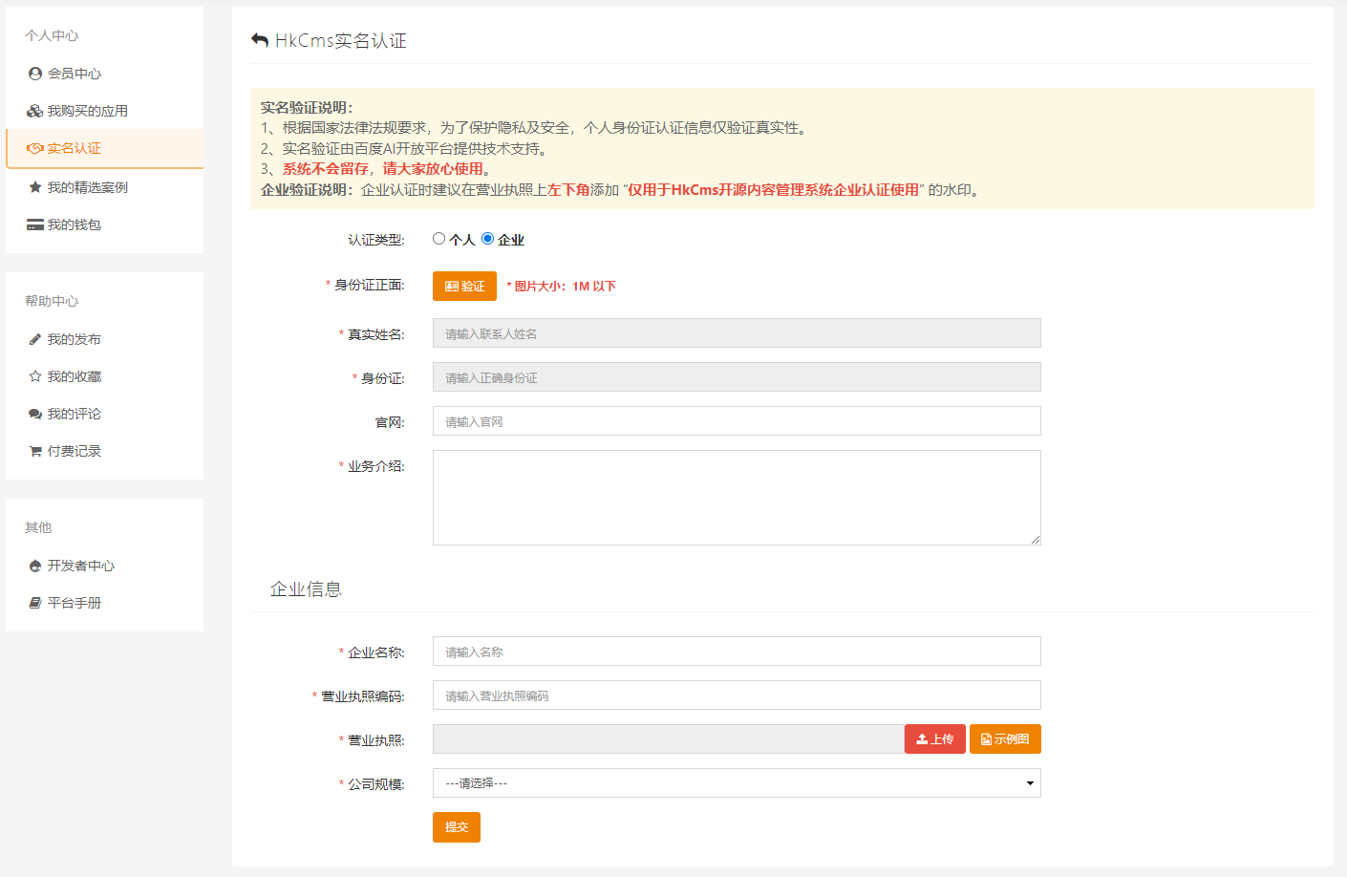Click the 其他 section title
Image resolution: width=1347 pixels, height=877 pixels.
38,527
